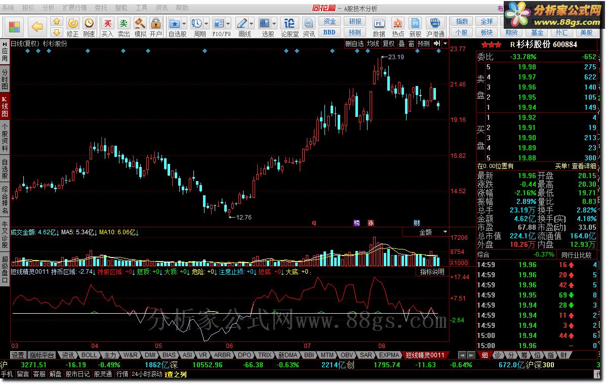Click the jump-to-end arrow icon above chart
The image size is (606, 384).
437,44
